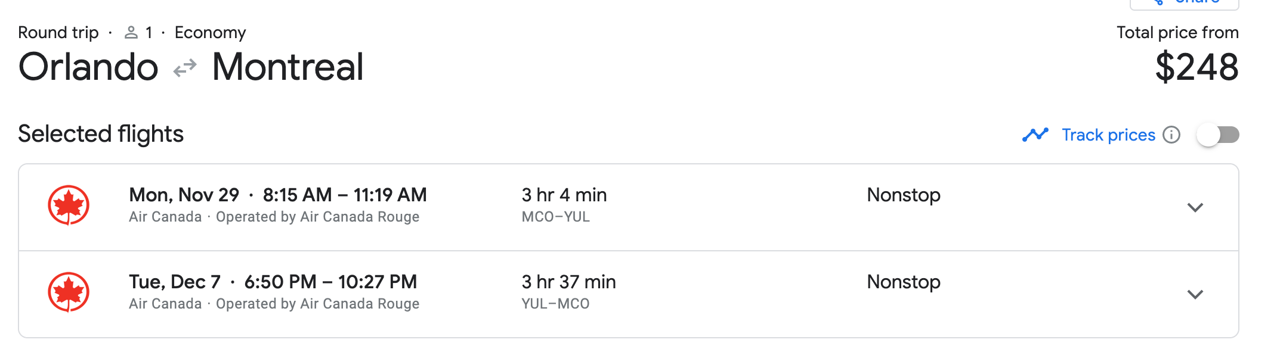Click the Selected flights heading
1280x355 pixels.
[101, 134]
